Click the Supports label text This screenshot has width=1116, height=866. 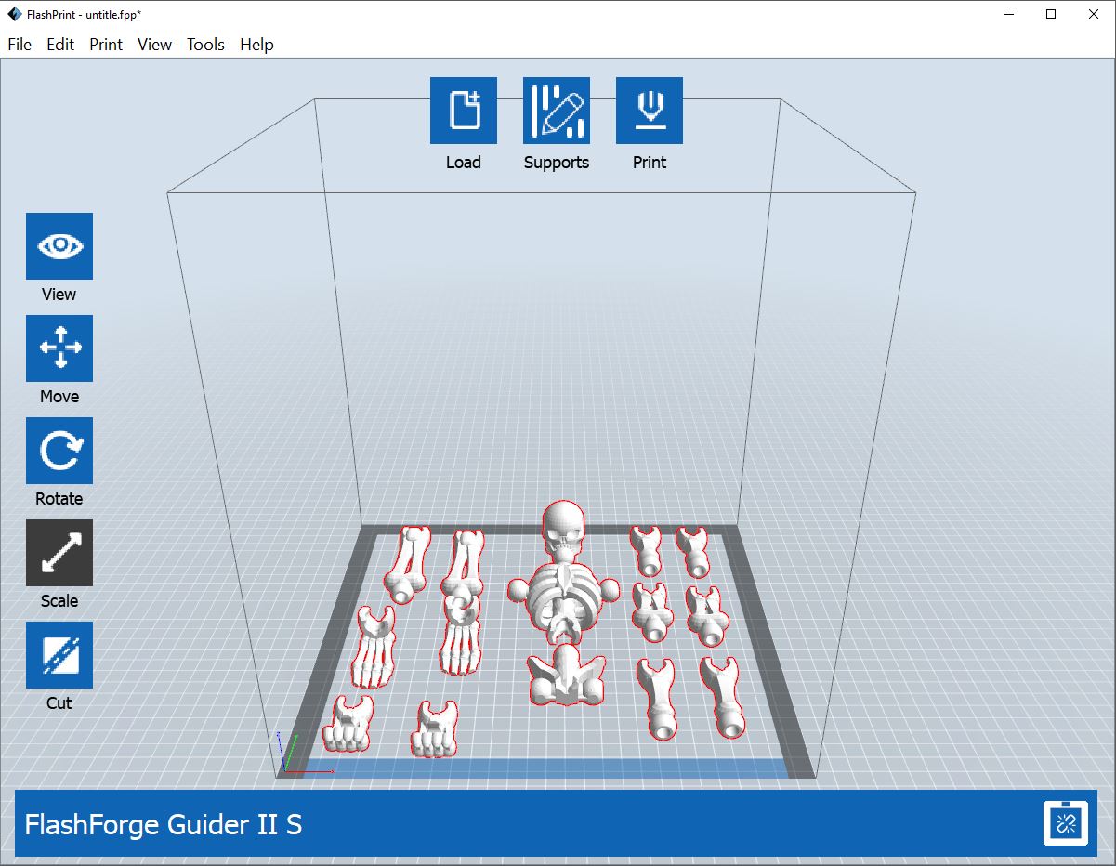557,163
